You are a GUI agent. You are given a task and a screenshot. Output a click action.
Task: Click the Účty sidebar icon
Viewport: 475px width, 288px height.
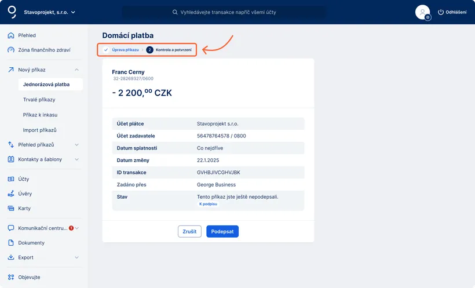point(10,179)
